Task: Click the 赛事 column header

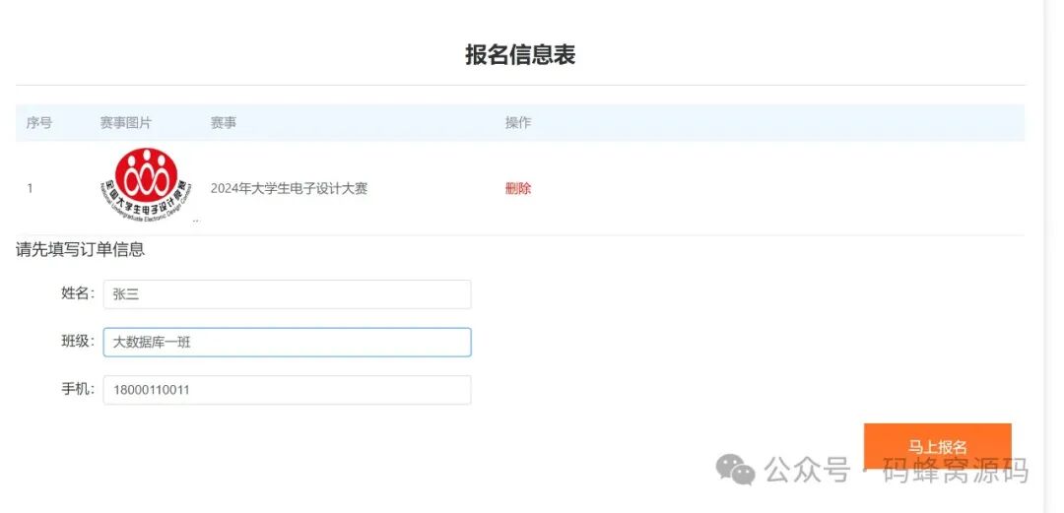Action: [x=224, y=123]
